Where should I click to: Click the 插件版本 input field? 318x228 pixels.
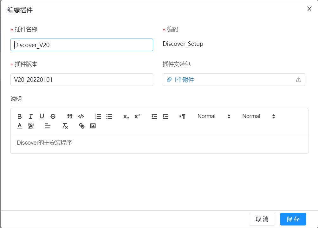[82, 80]
